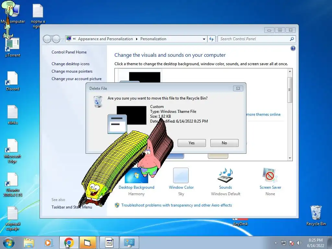Image resolution: width=332 pixels, height=249 pixels.
Task: Open the Sounds settings icon
Action: click(226, 175)
